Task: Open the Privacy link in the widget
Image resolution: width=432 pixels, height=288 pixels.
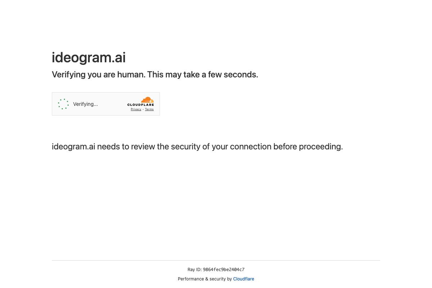Action: coord(136,109)
